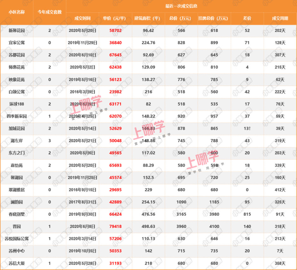Click the price difference 13↑

pos(247,129)
